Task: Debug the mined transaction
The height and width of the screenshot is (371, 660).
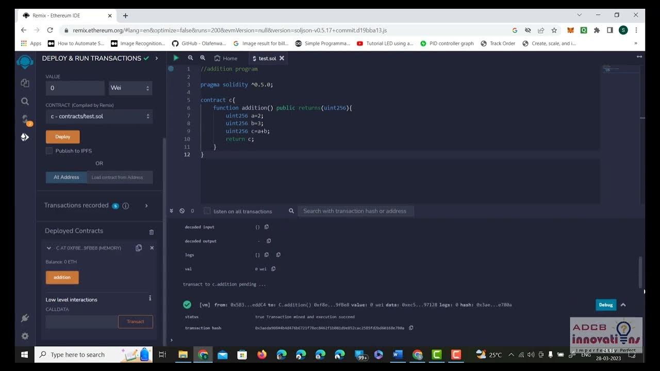Action: (605, 305)
